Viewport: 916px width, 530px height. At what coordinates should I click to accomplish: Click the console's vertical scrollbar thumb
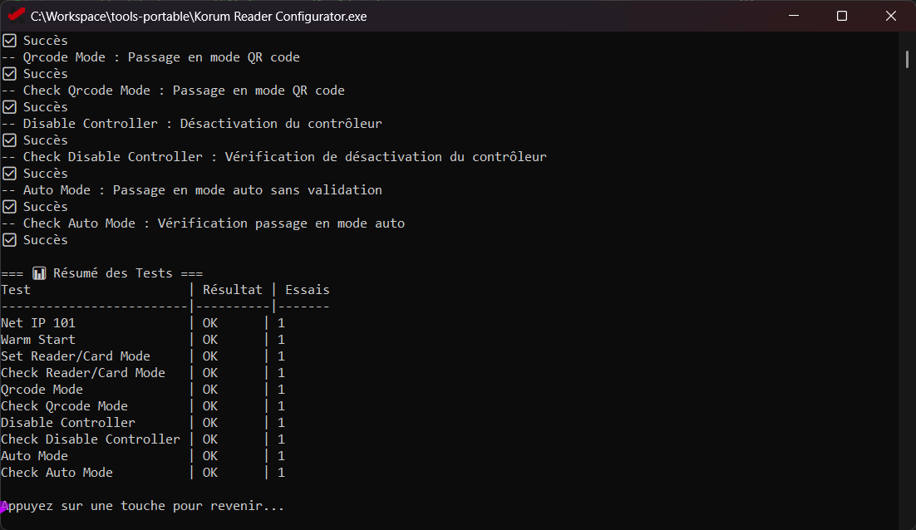[x=907, y=59]
